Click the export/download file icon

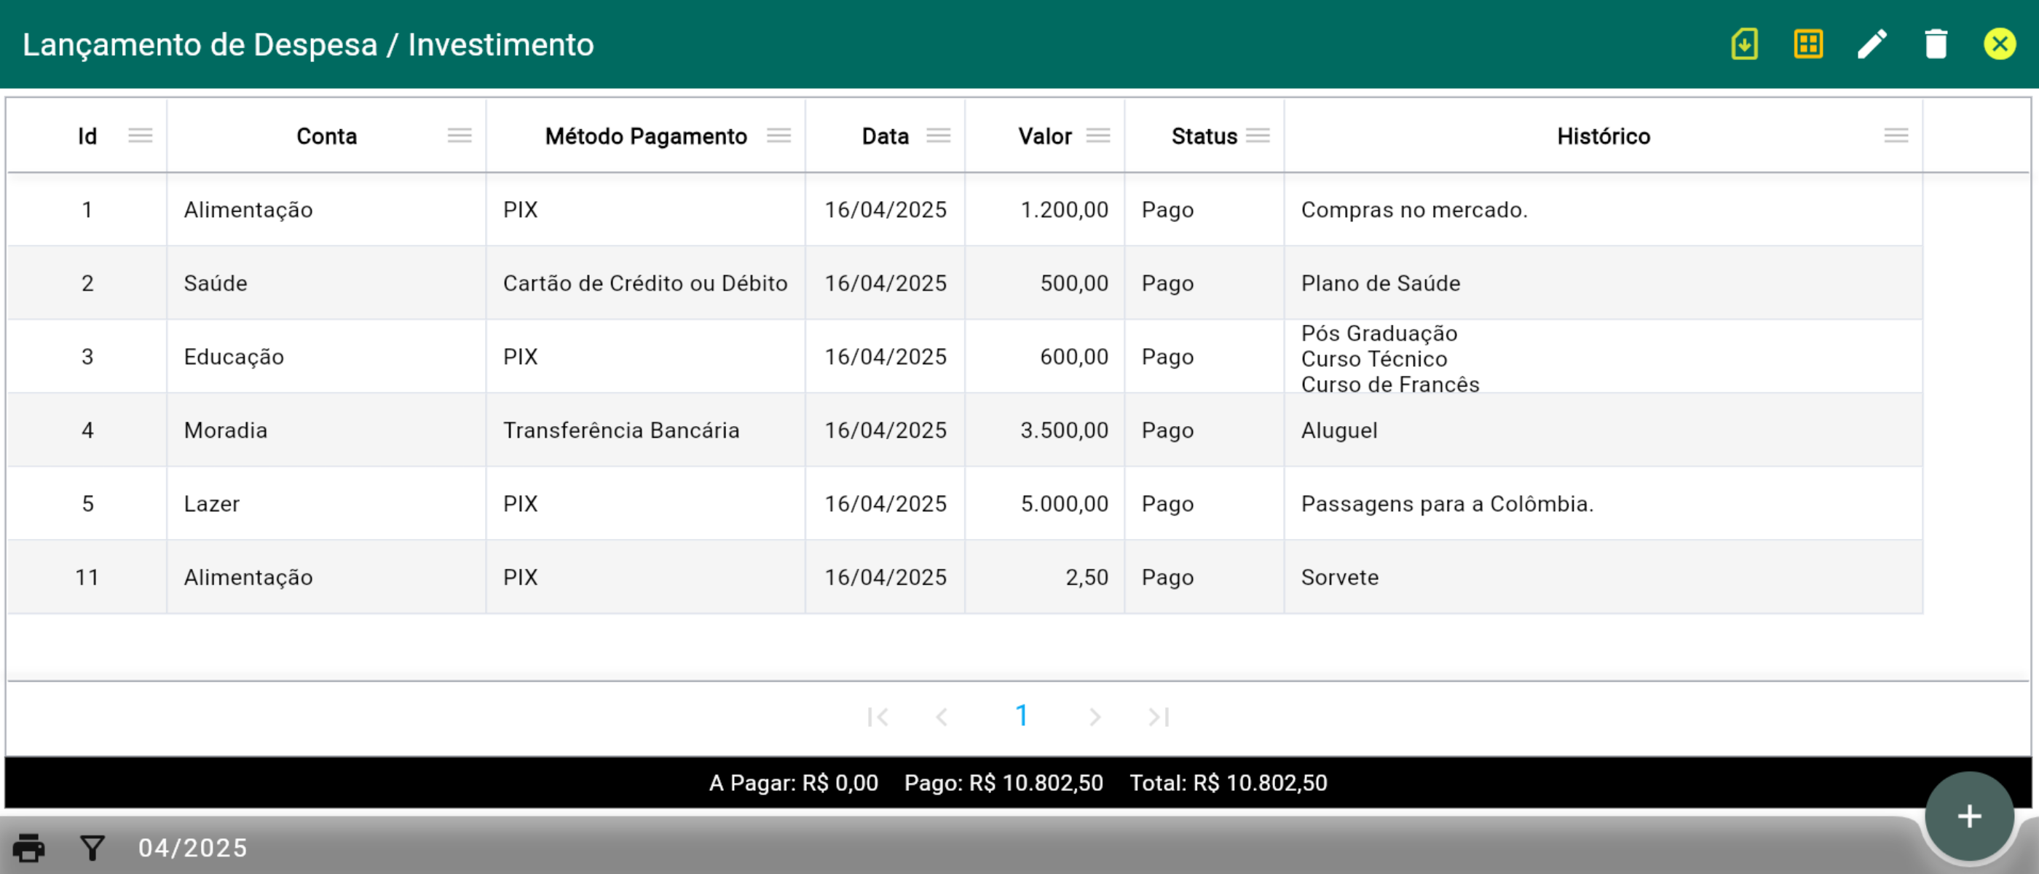[x=1745, y=44]
